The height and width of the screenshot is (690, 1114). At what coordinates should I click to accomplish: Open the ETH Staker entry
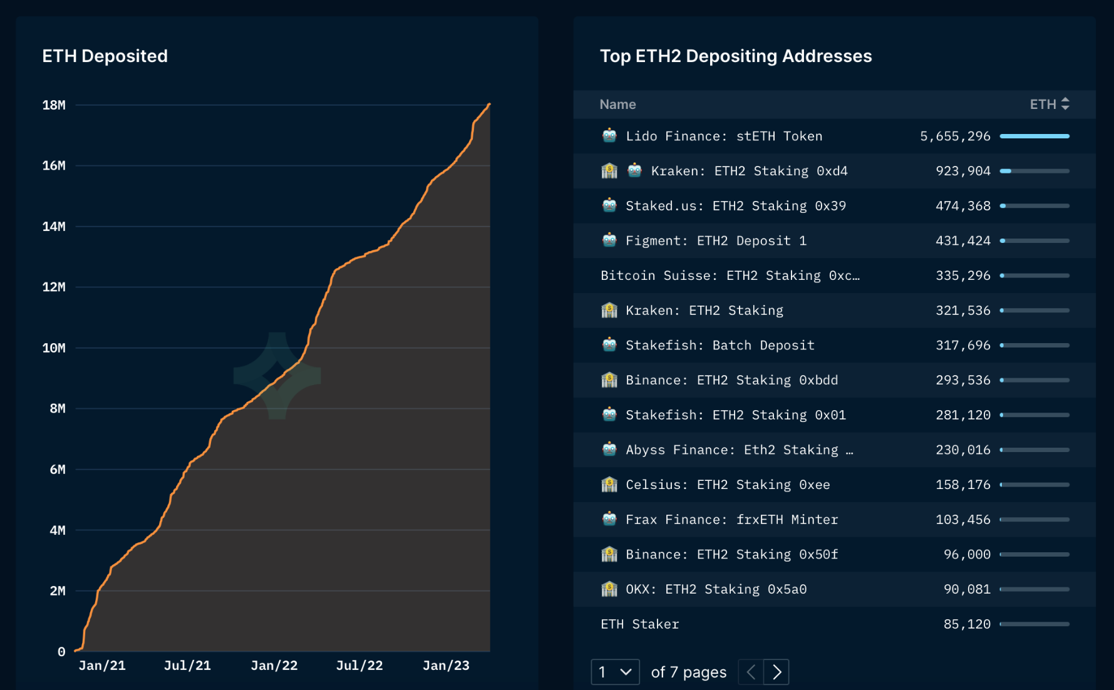pos(639,624)
